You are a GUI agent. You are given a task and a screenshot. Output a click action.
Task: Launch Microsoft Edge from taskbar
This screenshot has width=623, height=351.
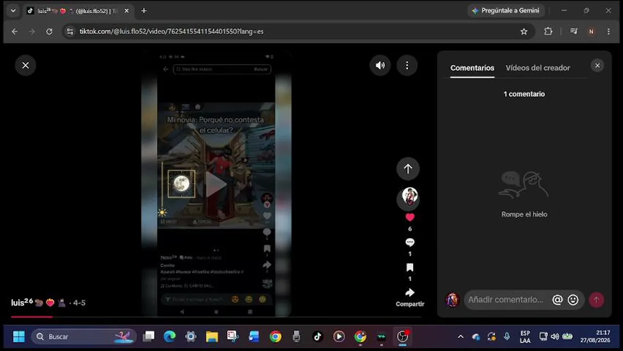coord(170,336)
